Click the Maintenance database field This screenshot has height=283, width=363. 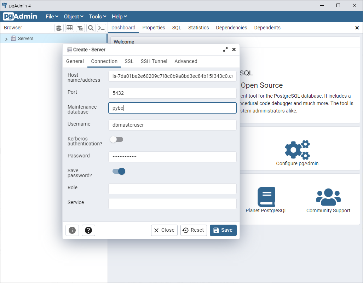(172, 108)
